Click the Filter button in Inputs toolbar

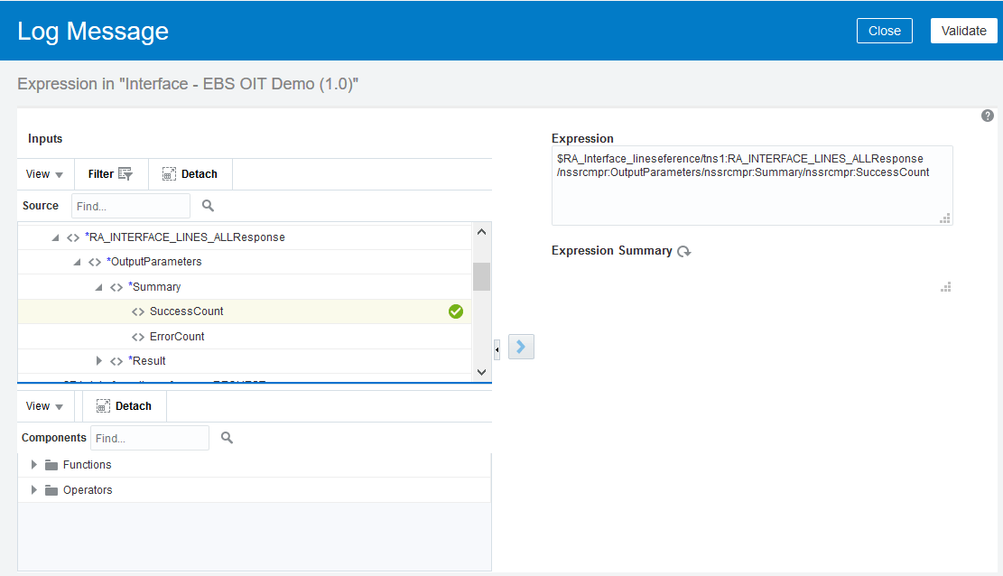pos(110,174)
